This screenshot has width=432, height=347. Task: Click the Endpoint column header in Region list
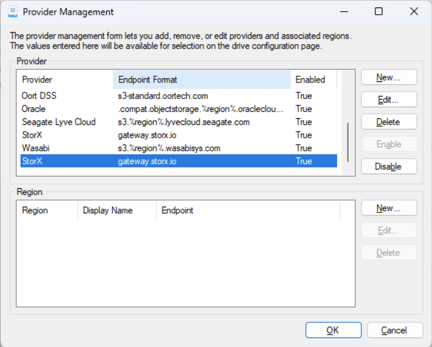tap(248, 210)
